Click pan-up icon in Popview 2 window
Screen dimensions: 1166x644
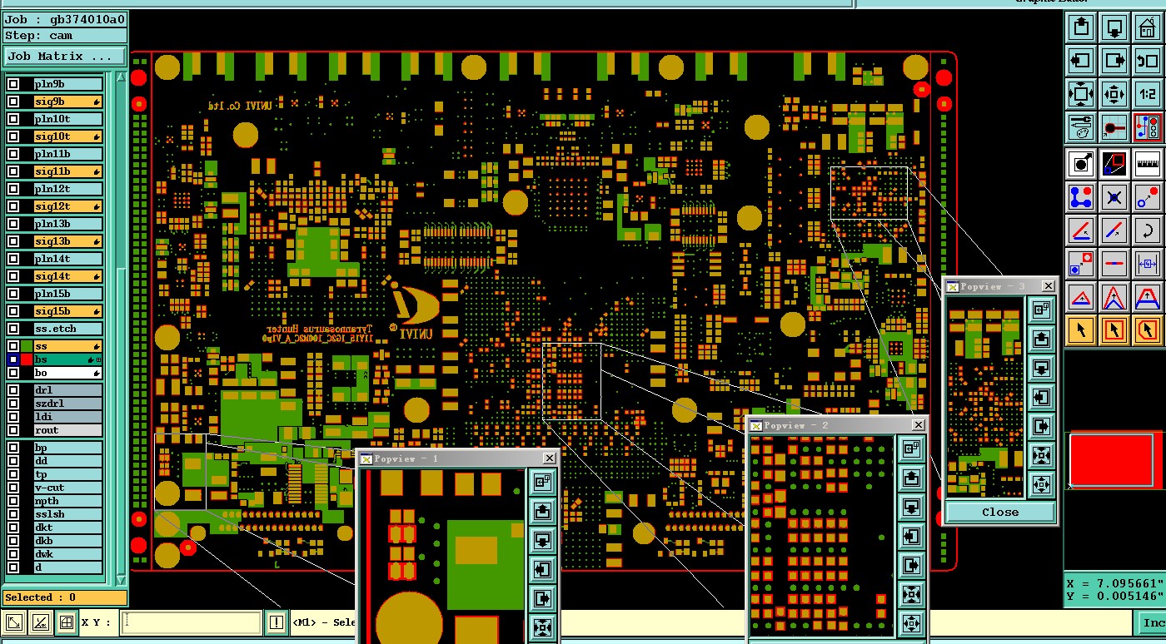pyautogui.click(x=911, y=478)
